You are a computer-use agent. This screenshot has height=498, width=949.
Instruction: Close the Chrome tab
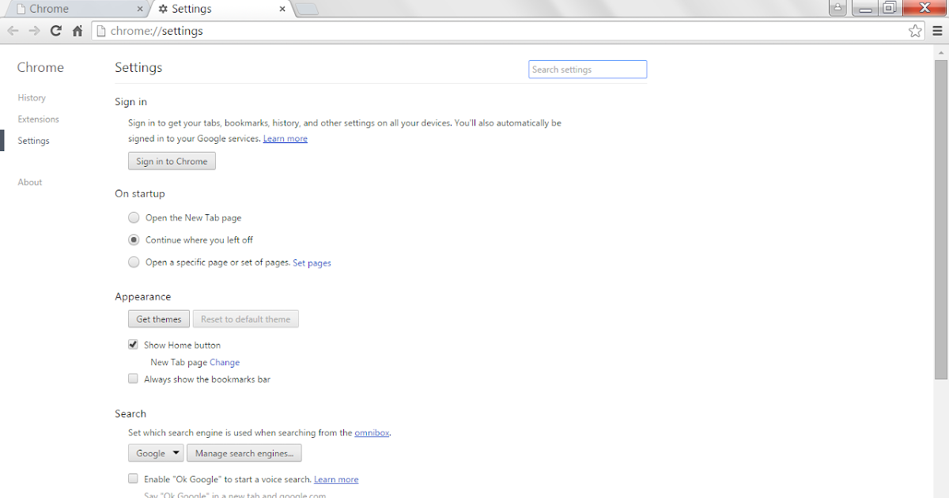click(140, 9)
